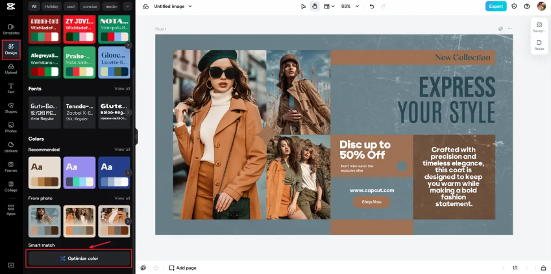
Task: Open the Frames panel
Action: pyautogui.click(x=11, y=167)
